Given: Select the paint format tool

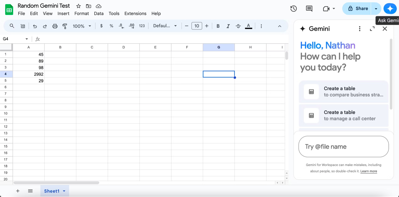Looking at the screenshot, I should [x=65, y=26].
